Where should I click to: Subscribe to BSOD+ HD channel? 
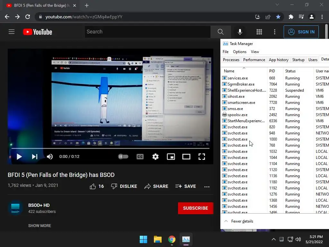pos(196,208)
